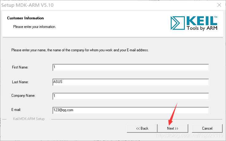
Task: Click the Keil arrow logo graphic
Action: tap(177, 23)
